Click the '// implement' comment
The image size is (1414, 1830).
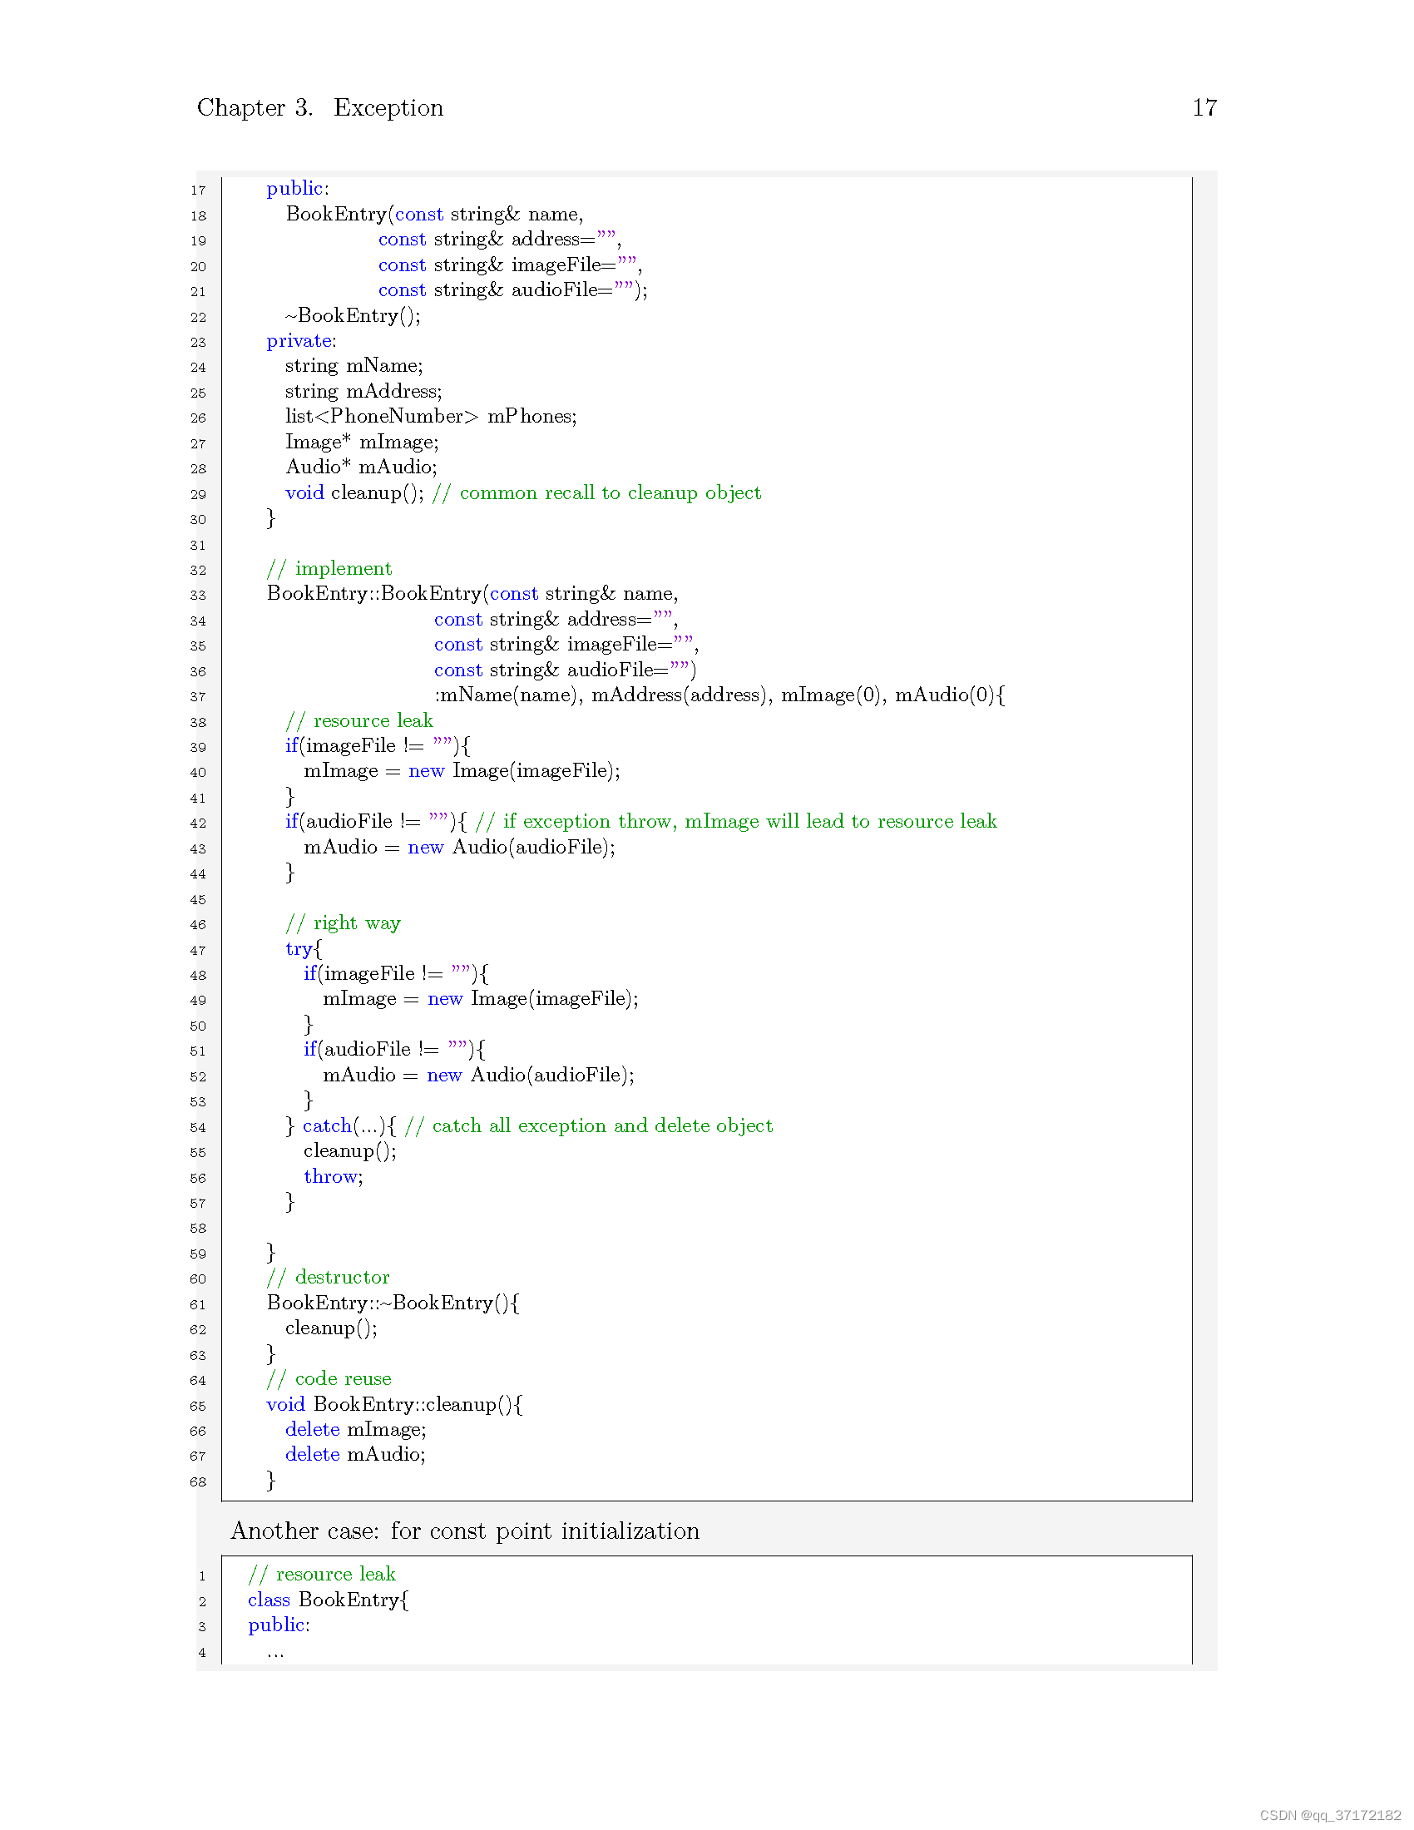point(329,569)
